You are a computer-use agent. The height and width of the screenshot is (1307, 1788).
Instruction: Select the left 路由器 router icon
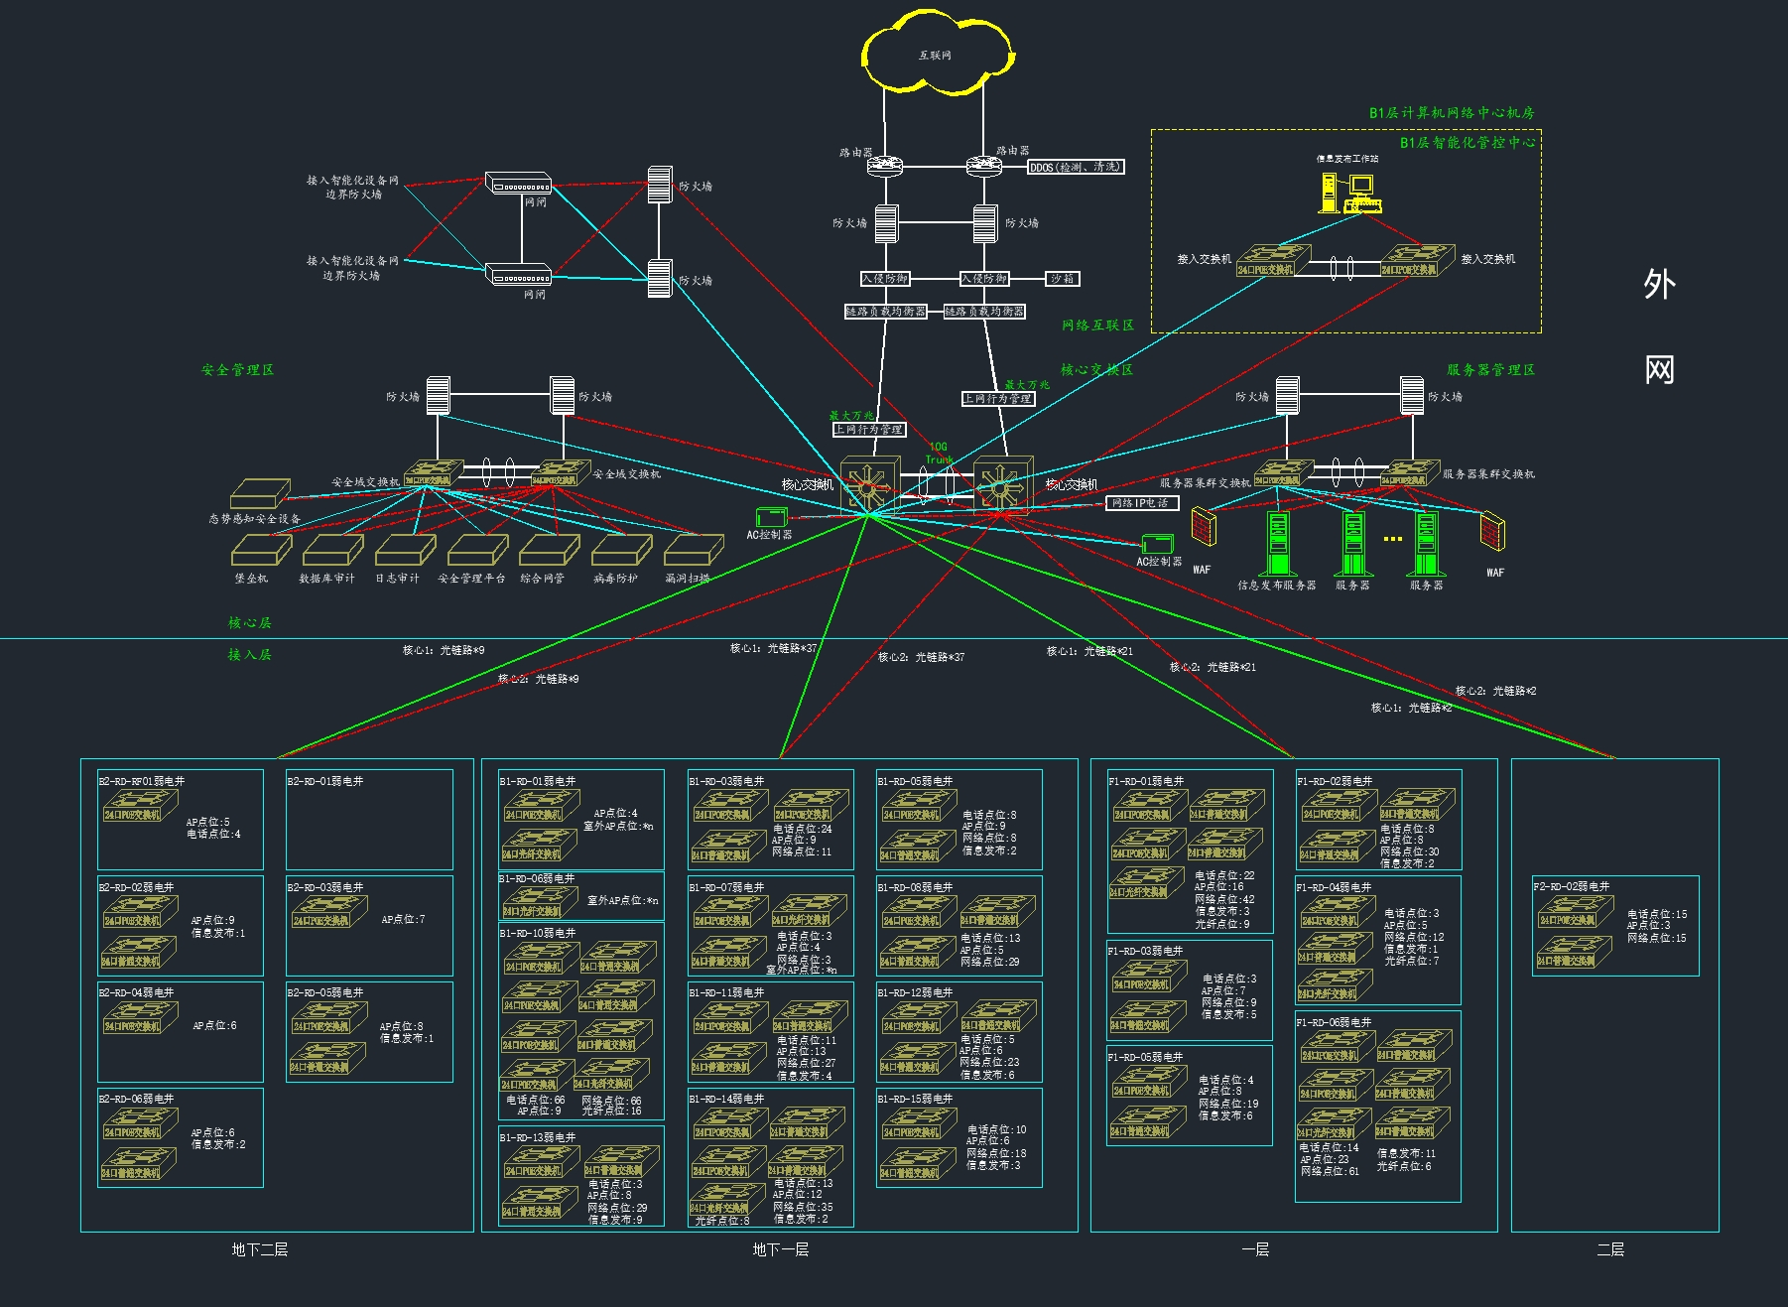(x=884, y=166)
